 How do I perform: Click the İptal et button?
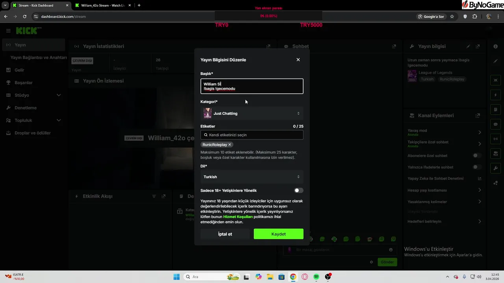tap(225, 234)
